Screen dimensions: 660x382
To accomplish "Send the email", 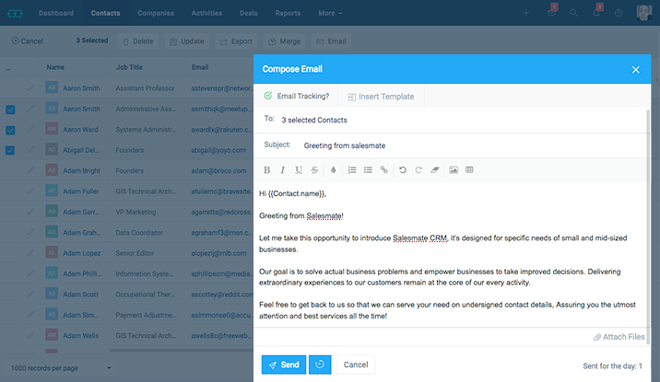I will (284, 365).
